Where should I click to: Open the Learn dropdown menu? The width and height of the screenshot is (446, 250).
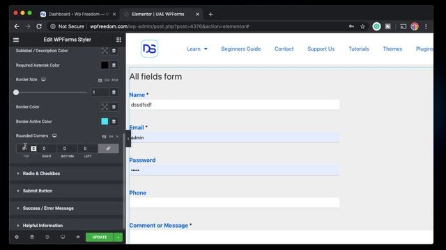coord(197,49)
